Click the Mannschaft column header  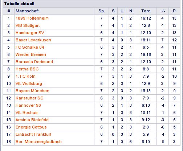point(27,11)
